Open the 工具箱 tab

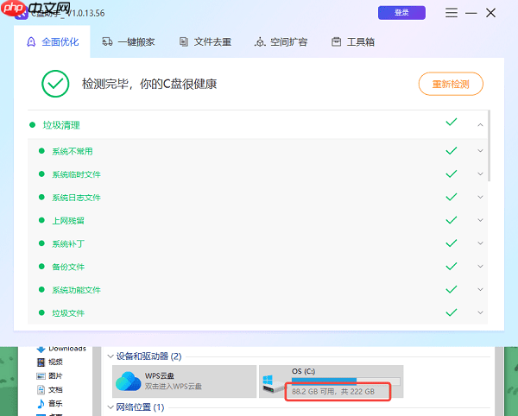click(353, 42)
